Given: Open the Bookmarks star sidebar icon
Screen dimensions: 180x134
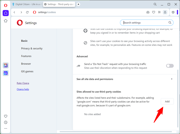Looking at the screenshot, I should pos(6,21).
